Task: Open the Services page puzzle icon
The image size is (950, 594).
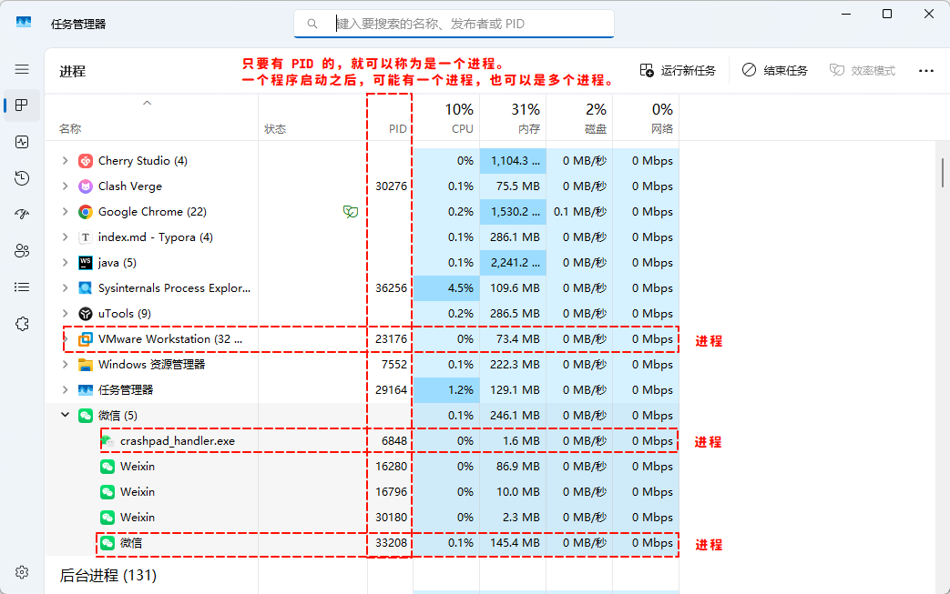Action: click(22, 324)
